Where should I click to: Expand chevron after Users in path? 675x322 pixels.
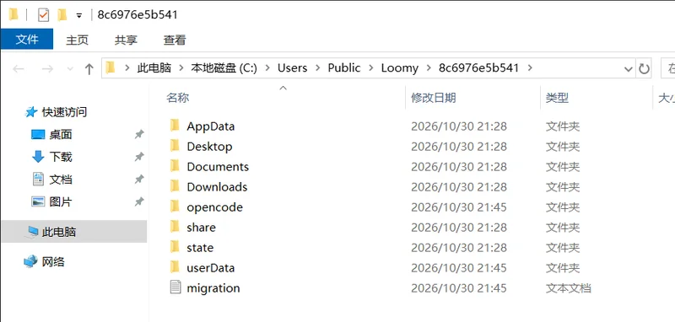[x=318, y=68]
